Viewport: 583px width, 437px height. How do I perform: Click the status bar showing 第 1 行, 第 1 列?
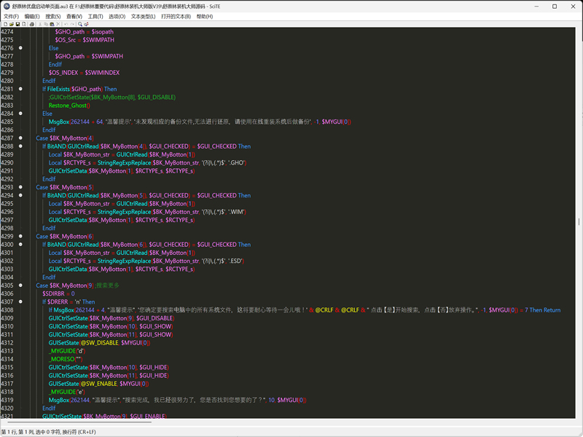pos(48,432)
